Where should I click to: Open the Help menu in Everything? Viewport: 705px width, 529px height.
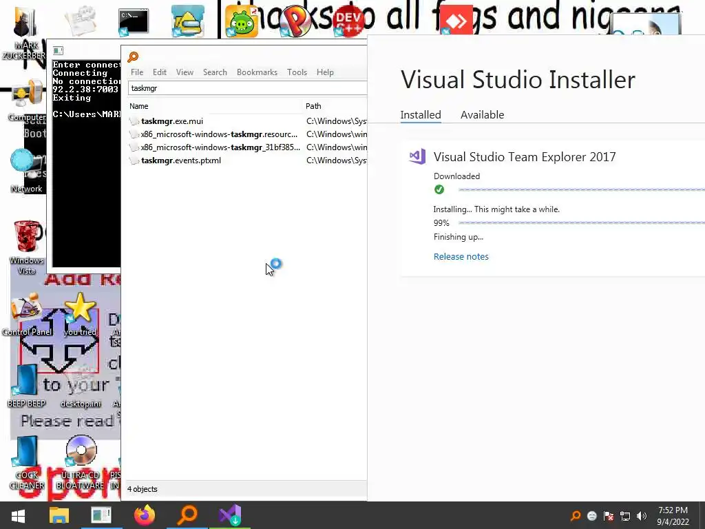pyautogui.click(x=325, y=72)
